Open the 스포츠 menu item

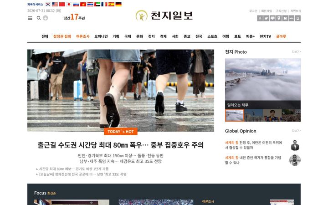click(212, 36)
